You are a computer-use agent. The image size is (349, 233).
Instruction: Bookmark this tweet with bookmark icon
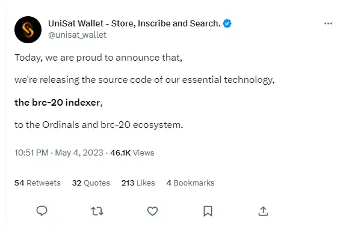coord(208,211)
